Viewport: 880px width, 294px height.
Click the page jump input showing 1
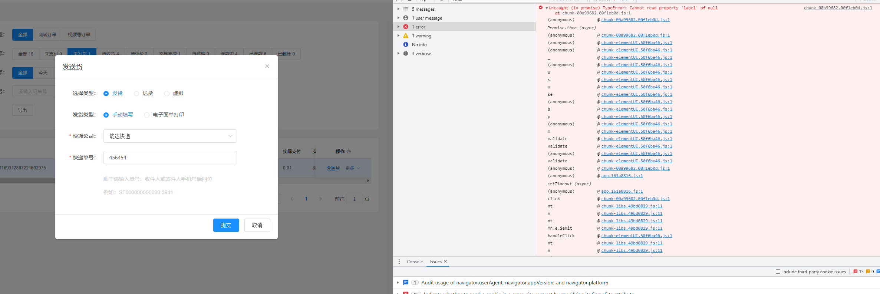355,199
